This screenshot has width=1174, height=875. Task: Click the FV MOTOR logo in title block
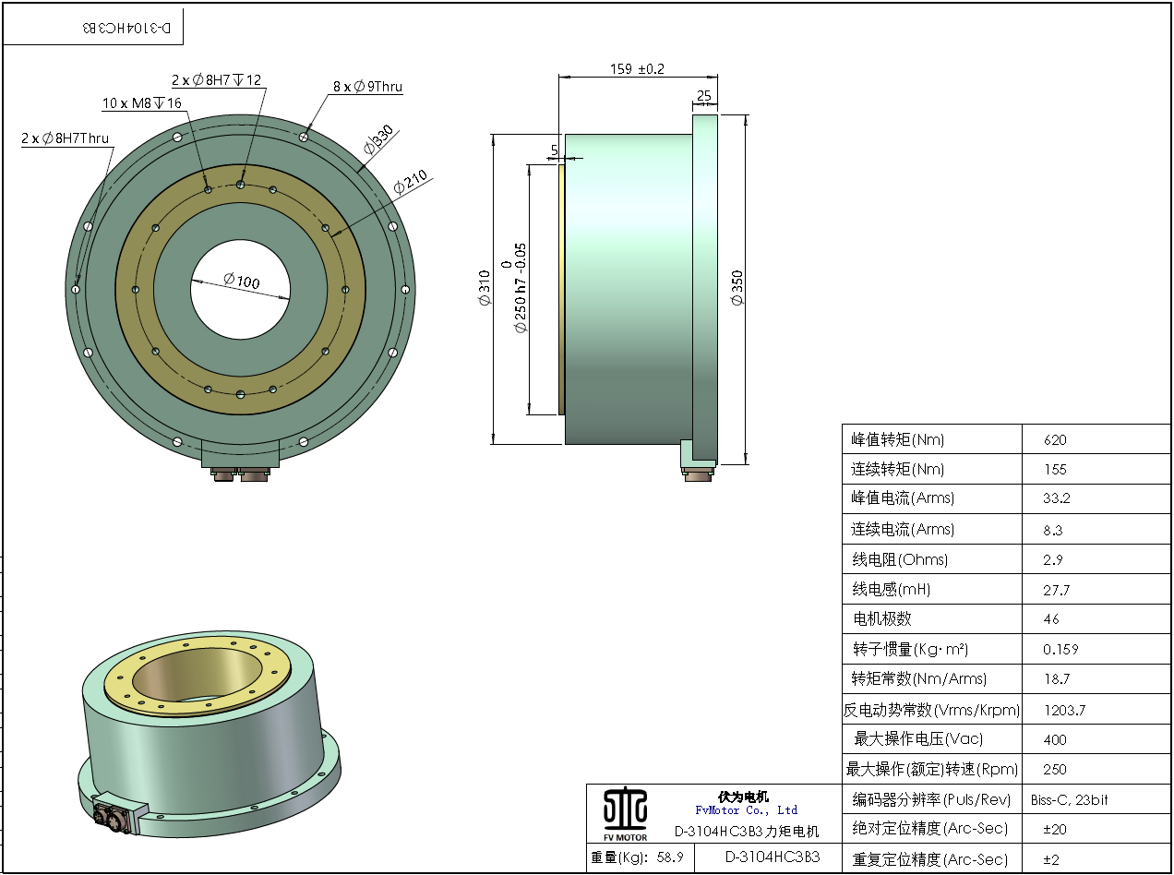(x=625, y=813)
